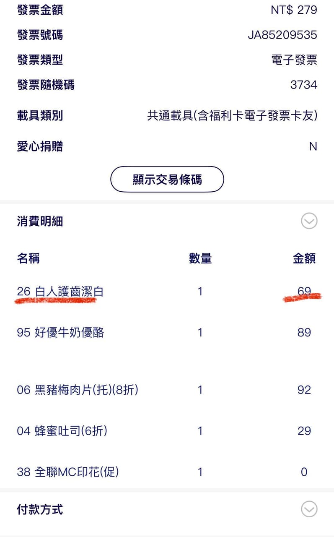The height and width of the screenshot is (537, 334).
Task: Tap the 付款方式 section heading
Action: pos(40,509)
